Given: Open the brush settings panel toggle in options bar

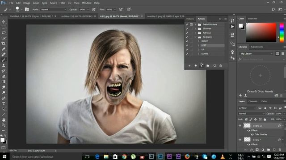Looking at the screenshot, I should [27, 9].
